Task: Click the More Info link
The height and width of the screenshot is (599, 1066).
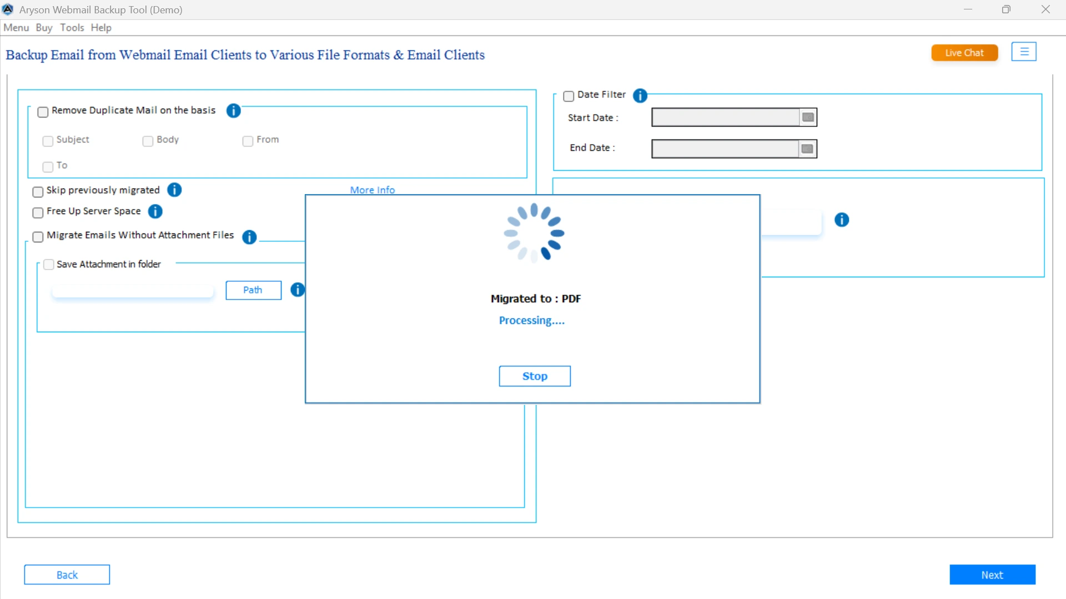Action: tap(372, 190)
